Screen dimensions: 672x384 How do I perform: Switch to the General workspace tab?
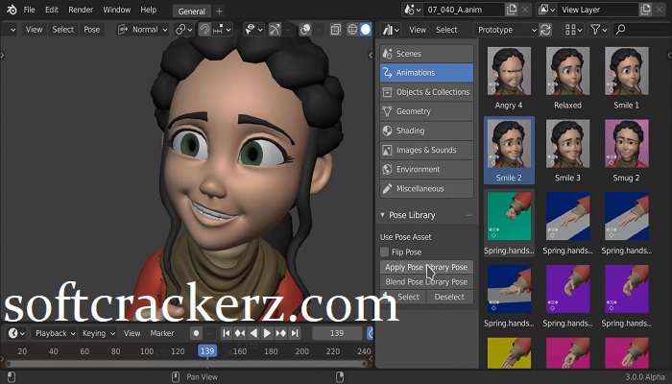click(191, 12)
